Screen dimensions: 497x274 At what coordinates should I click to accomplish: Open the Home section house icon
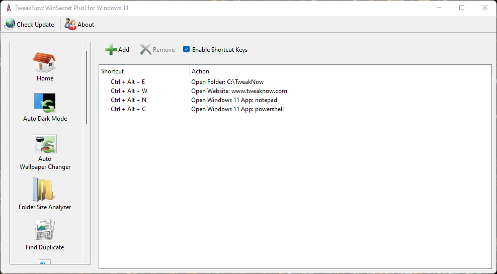point(45,62)
